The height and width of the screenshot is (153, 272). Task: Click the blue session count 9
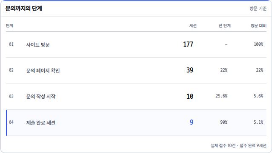point(192,122)
